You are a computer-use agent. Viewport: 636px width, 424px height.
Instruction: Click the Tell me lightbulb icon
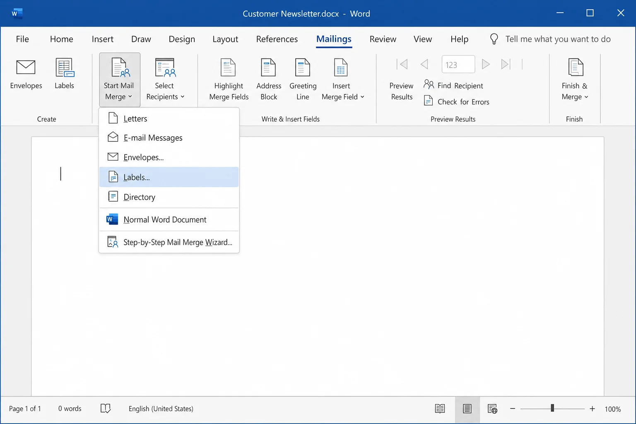(494, 39)
